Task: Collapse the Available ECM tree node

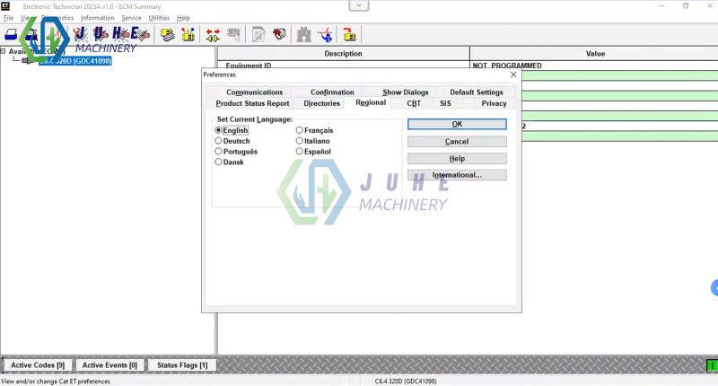Action: click(4, 50)
